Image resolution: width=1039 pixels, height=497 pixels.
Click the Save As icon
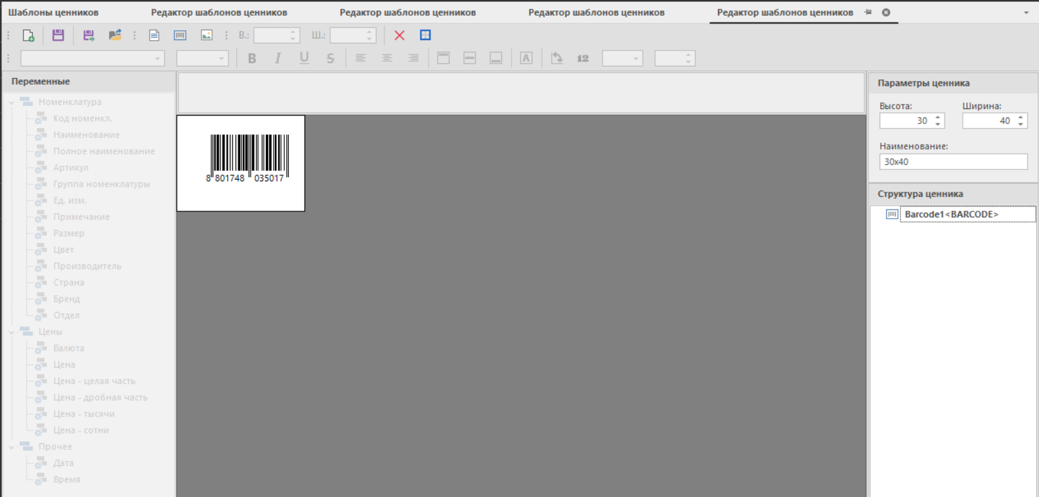89,35
